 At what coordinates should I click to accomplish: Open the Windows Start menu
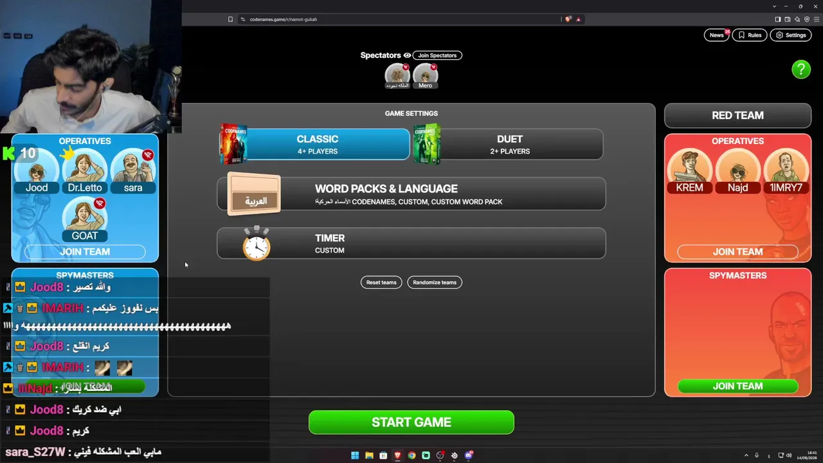pos(355,455)
